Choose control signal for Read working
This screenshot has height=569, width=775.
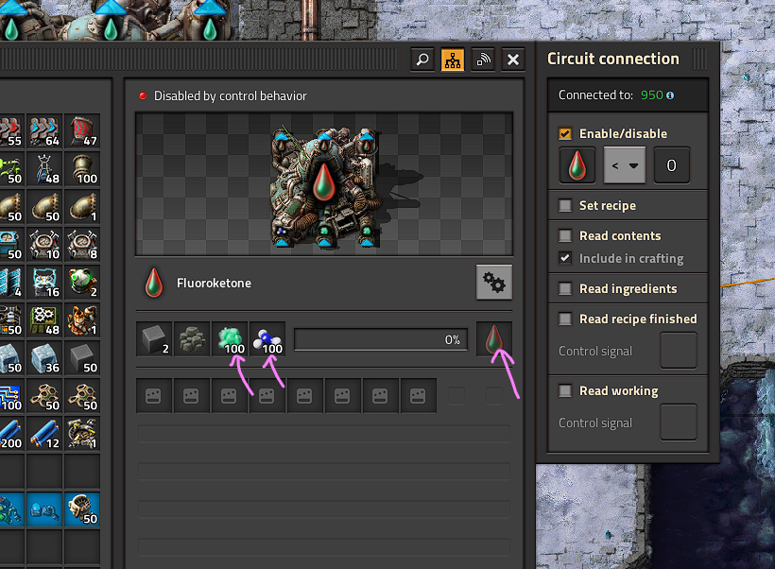[x=679, y=422]
